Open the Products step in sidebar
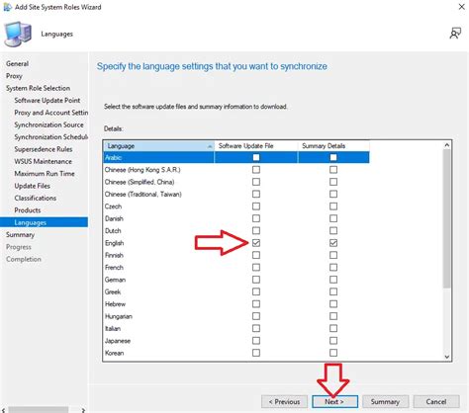Viewport: 469px width, 413px height. 28,210
